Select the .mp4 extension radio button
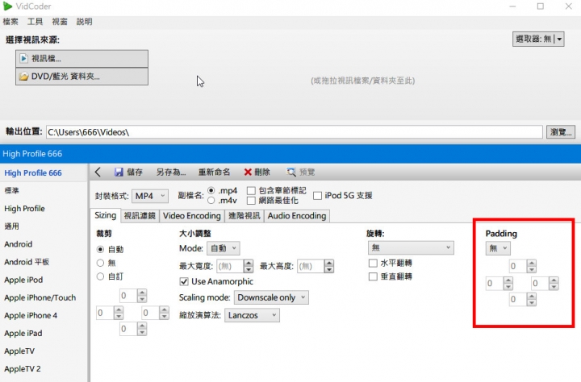Viewport: 581px width, 382px height. (211, 190)
